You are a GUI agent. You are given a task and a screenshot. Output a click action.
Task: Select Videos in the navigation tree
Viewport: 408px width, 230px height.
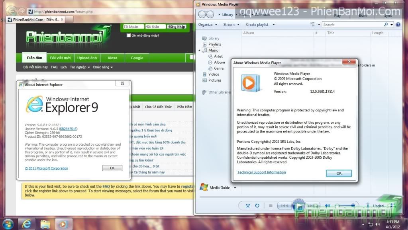[x=214, y=74]
